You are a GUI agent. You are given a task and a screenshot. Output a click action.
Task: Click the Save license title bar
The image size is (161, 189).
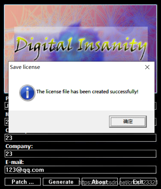click(77, 67)
